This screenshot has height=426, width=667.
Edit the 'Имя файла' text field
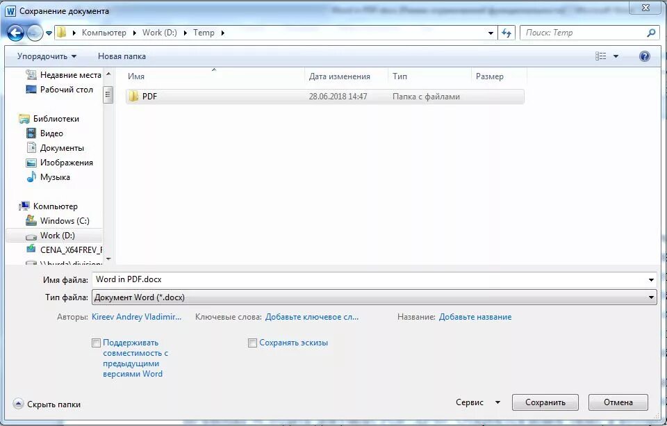pyautogui.click(x=369, y=279)
